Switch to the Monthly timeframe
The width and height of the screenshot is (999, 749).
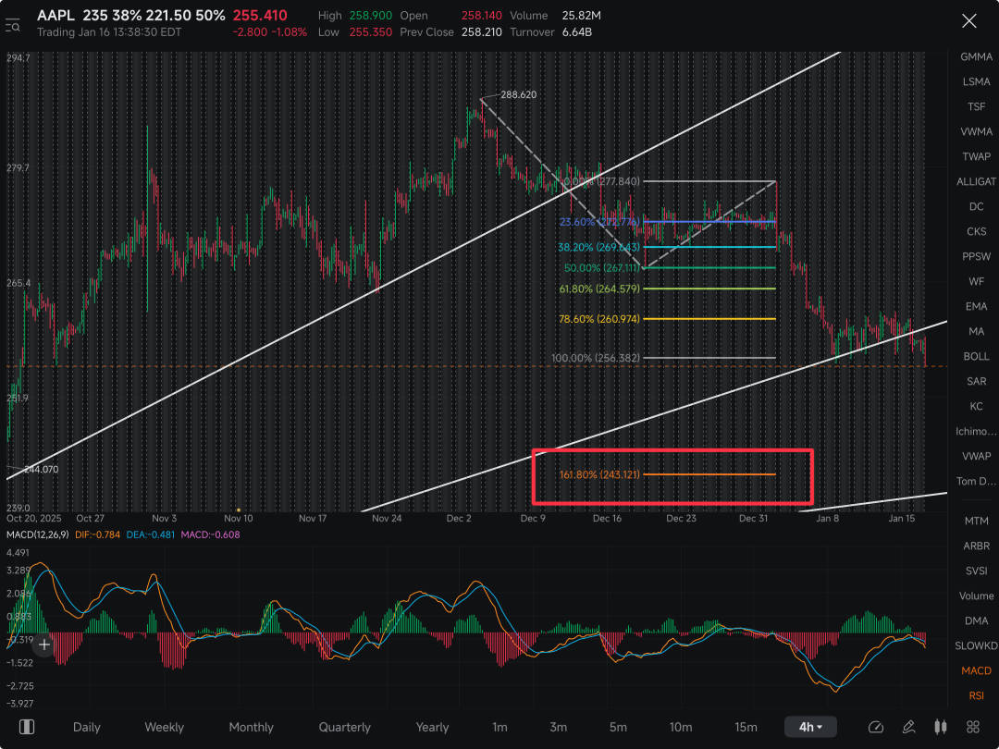251,727
